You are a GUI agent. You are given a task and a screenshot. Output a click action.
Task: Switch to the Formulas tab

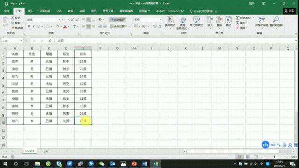[59, 11]
